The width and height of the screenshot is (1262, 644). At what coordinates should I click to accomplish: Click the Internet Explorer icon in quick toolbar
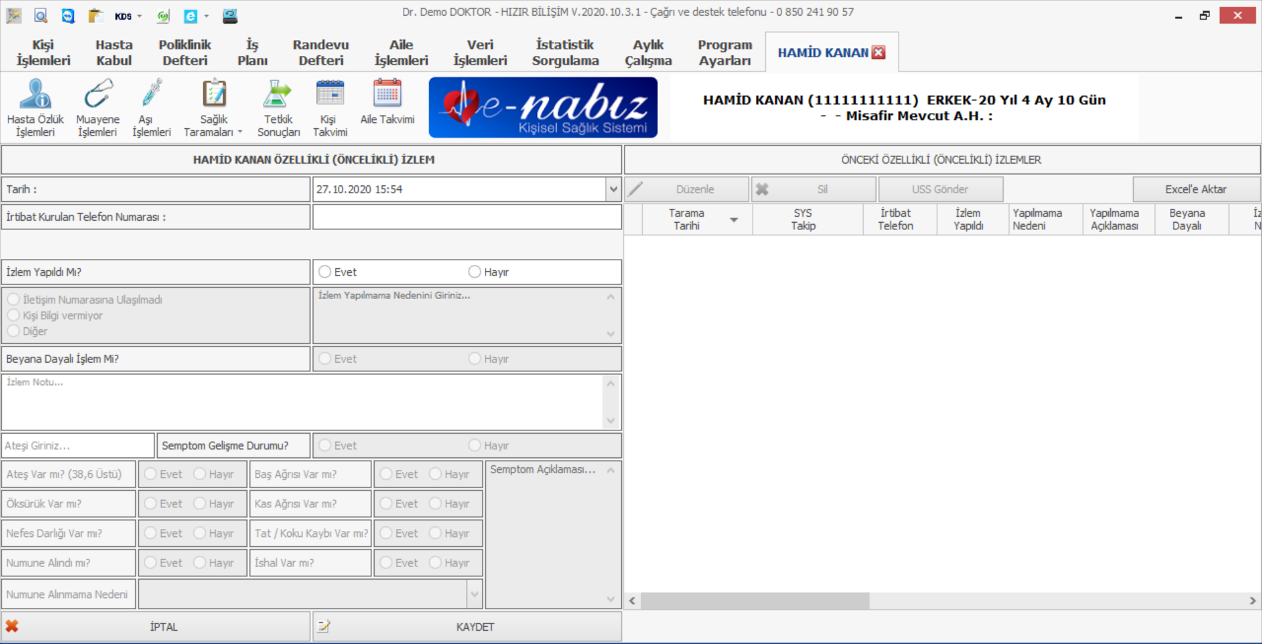tap(191, 16)
